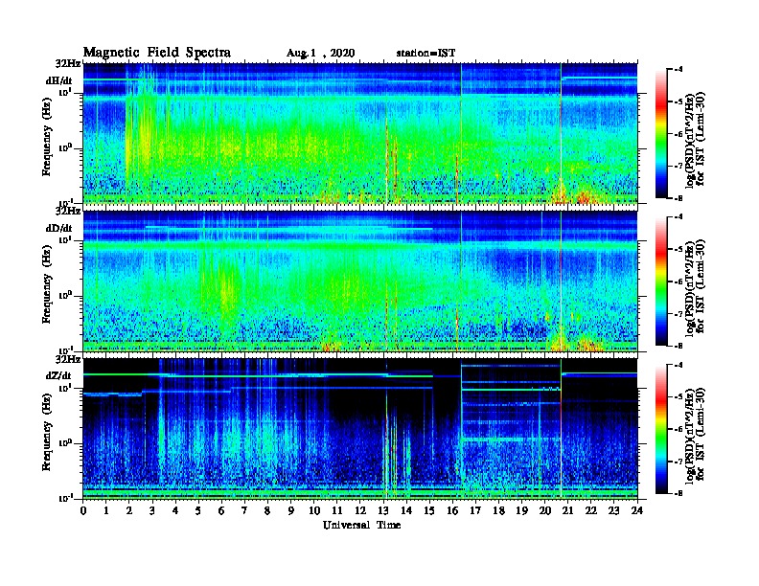Image resolution: width=759 pixels, height=586 pixels.
Task: Click the log(PSD) colorbar caption beside dZ/dt panel
Action: [695, 435]
